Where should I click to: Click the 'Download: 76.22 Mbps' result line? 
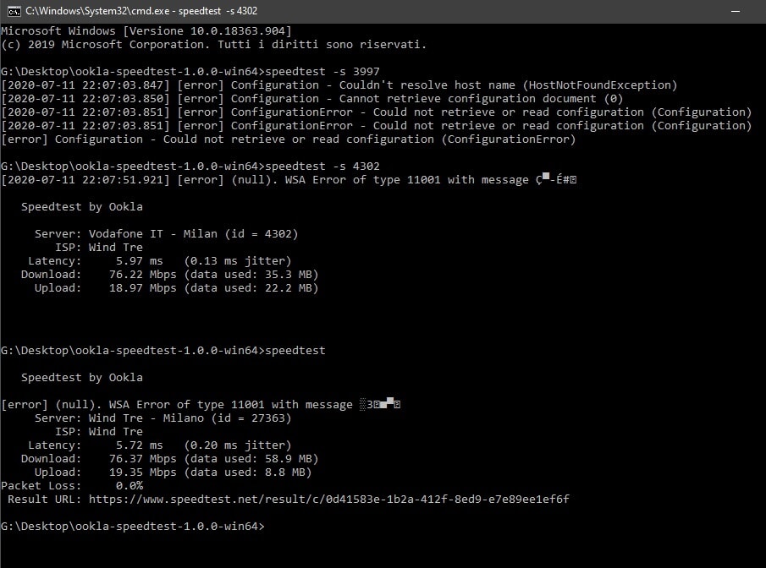point(169,274)
